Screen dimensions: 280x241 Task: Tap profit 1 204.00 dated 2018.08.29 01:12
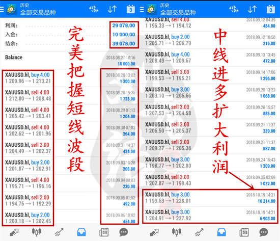tap(127, 117)
